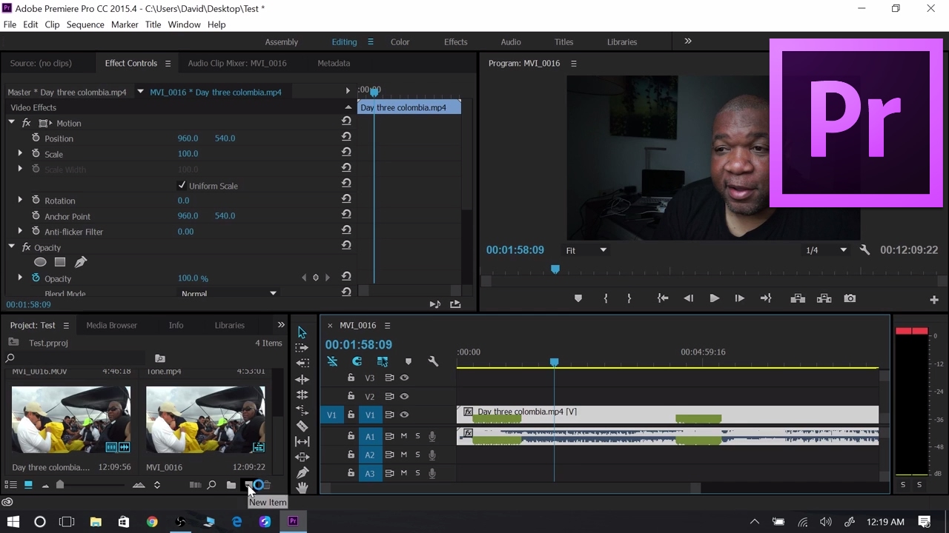949x533 pixels.
Task: Expand the Rotation property
Action: click(20, 200)
